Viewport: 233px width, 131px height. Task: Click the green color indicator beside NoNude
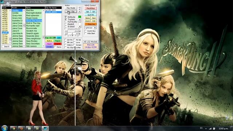click(80, 17)
